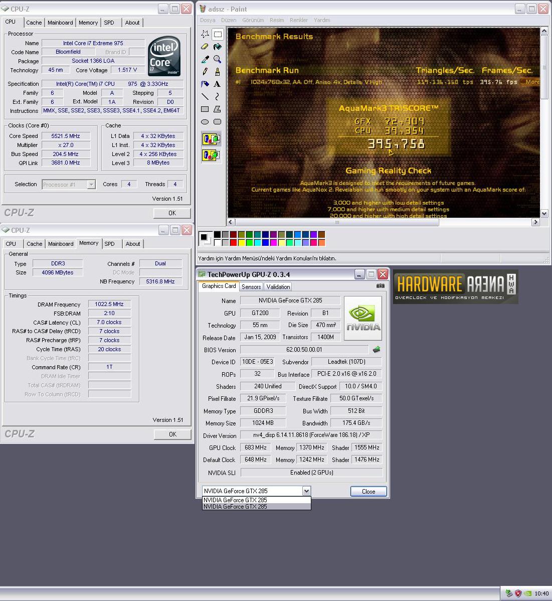
Task: Choose the Eraser tool in Paint
Action: coord(205,47)
